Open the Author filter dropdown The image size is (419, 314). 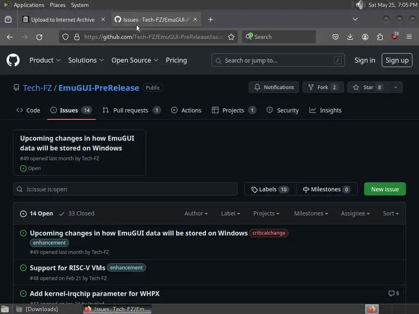pyautogui.click(x=196, y=213)
